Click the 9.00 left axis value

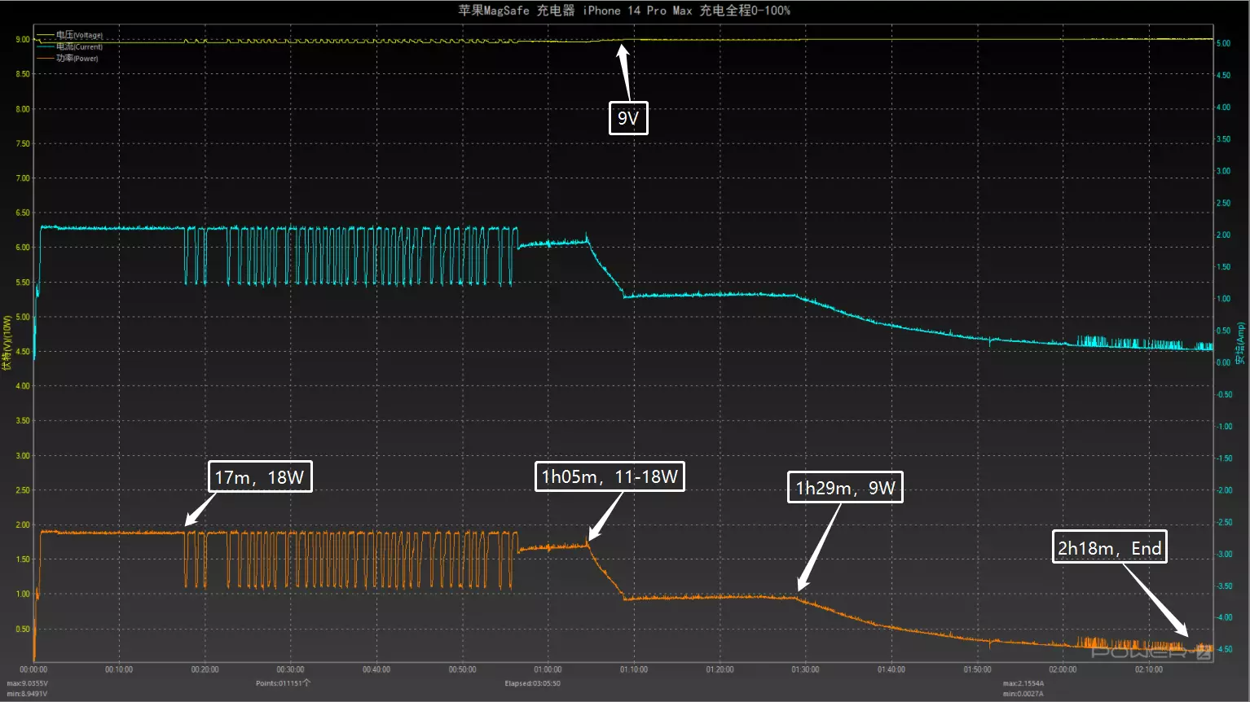coord(23,39)
